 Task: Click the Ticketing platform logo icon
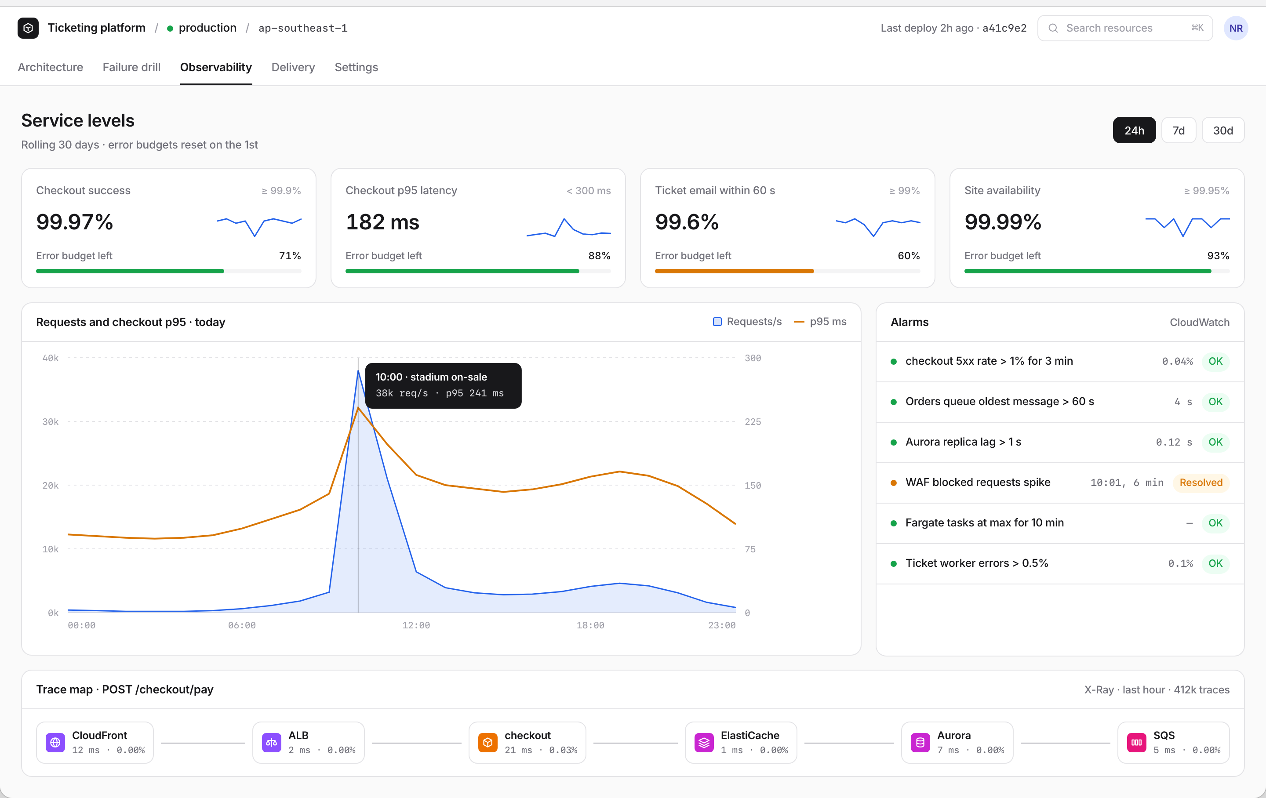click(28, 28)
